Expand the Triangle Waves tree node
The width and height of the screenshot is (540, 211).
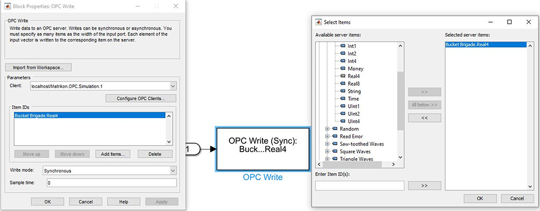click(x=327, y=159)
